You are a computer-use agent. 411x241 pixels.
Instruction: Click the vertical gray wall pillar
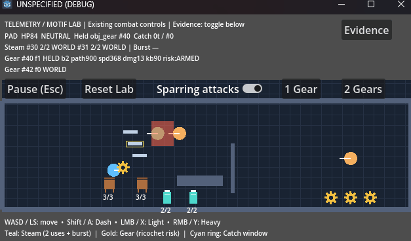point(233,168)
